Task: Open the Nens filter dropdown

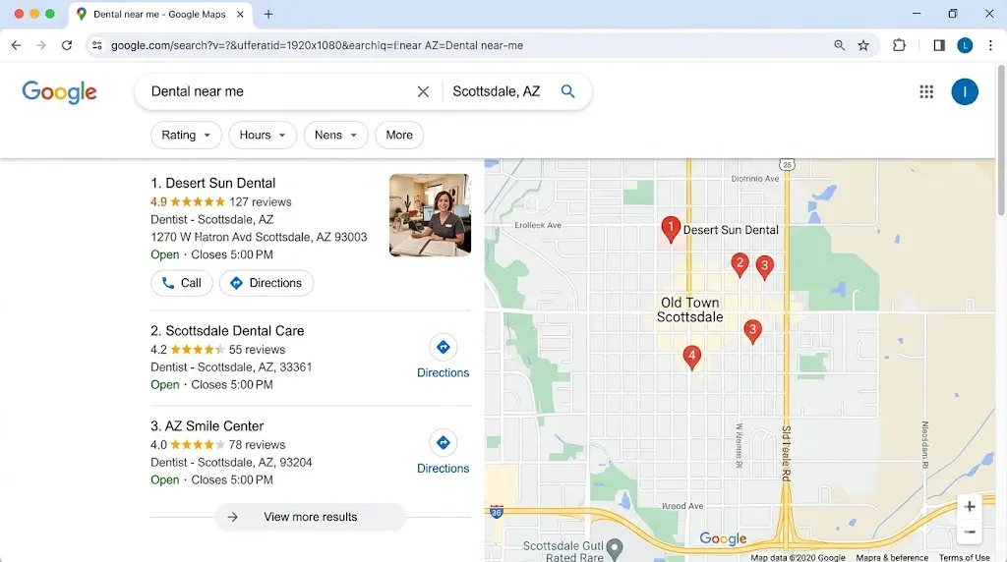Action: 336,135
